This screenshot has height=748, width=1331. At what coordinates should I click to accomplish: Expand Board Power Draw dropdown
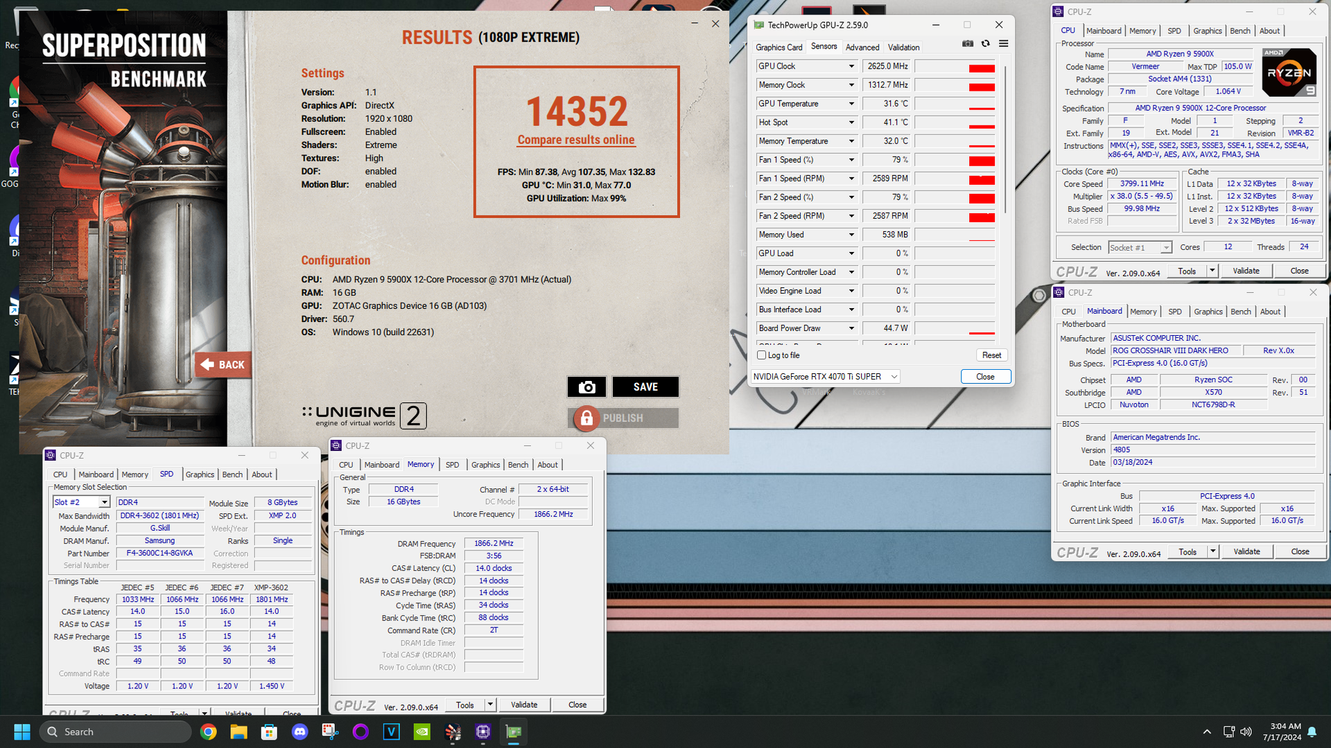(851, 328)
